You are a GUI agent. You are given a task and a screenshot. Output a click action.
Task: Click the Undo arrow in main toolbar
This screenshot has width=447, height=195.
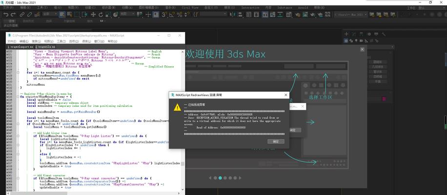pyautogui.click(x=6, y=14)
